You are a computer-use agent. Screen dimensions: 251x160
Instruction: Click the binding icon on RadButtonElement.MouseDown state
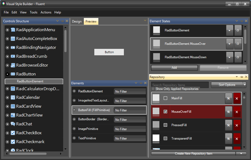coord(238,57)
